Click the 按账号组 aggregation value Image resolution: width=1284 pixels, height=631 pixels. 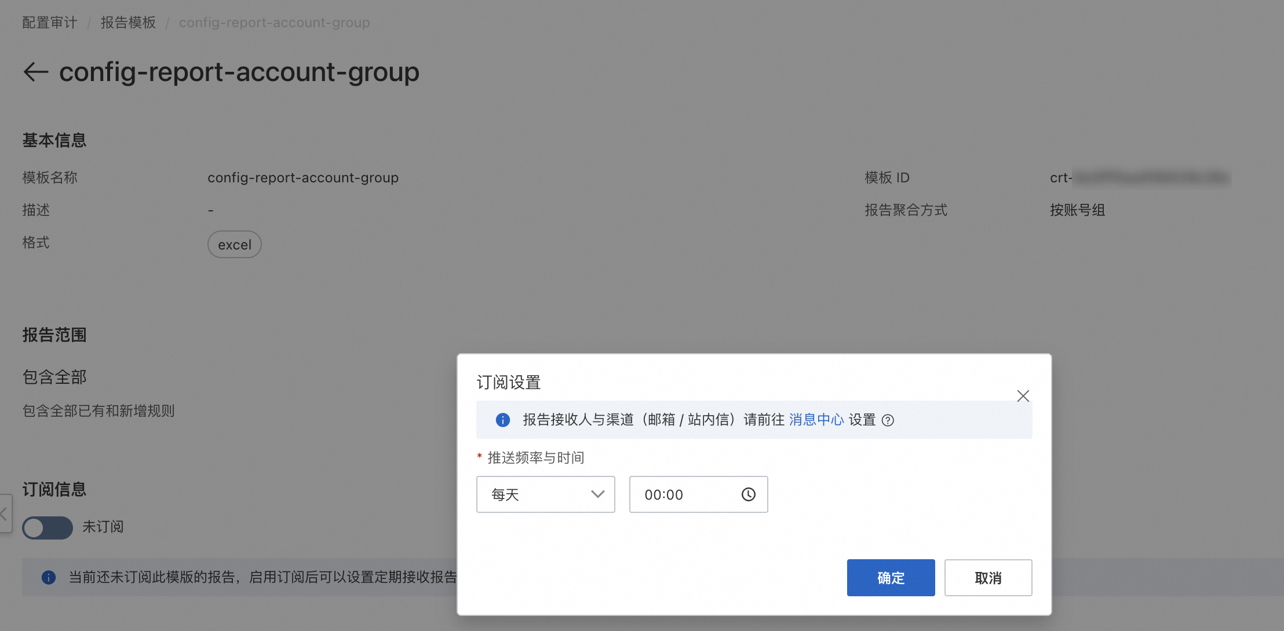coord(1077,210)
